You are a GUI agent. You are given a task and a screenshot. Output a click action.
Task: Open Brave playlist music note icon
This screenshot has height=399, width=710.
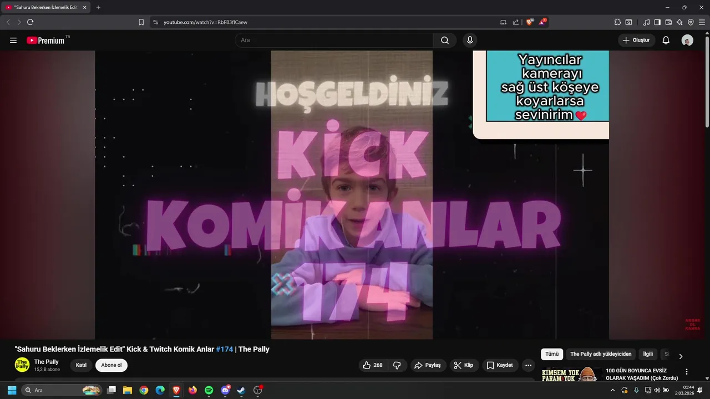coord(646,22)
